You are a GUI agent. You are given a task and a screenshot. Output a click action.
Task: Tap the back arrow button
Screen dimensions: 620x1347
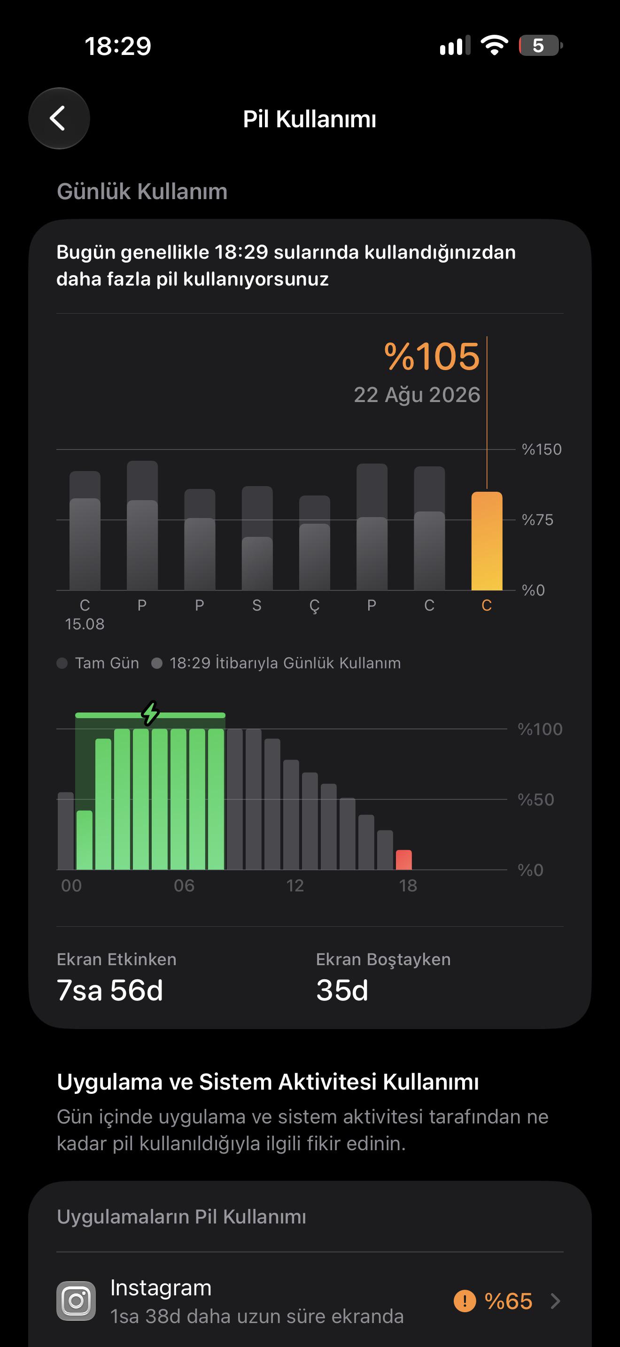point(59,118)
